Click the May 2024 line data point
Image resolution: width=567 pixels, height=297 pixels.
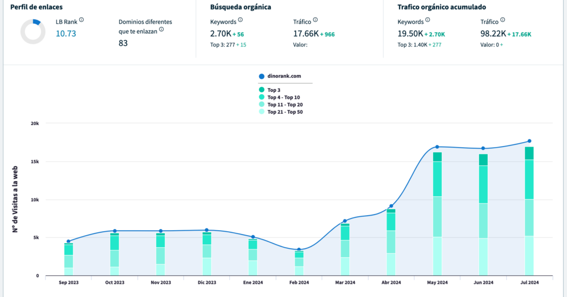437,147
